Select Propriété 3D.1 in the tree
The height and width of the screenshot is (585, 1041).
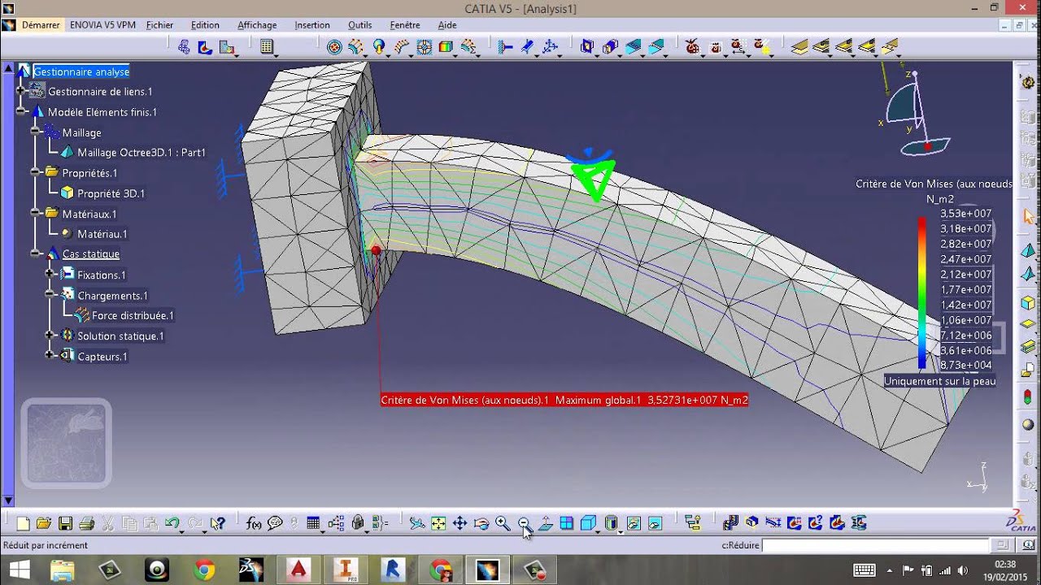pyautogui.click(x=111, y=193)
